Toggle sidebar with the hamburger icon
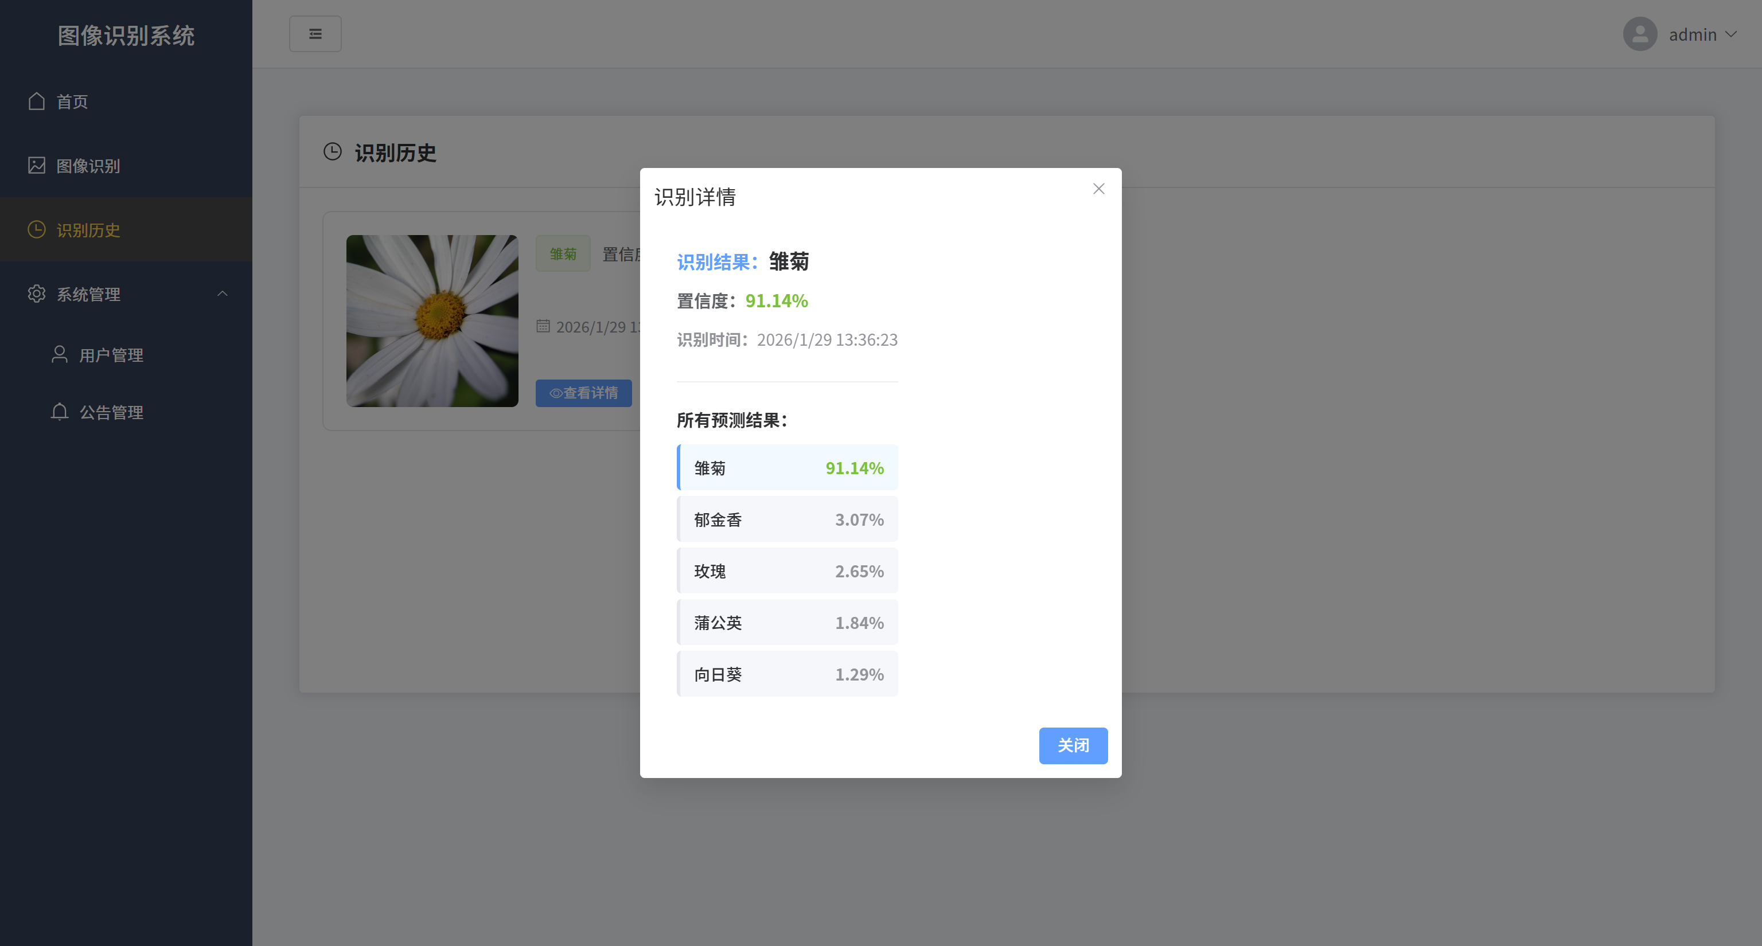 click(x=315, y=34)
